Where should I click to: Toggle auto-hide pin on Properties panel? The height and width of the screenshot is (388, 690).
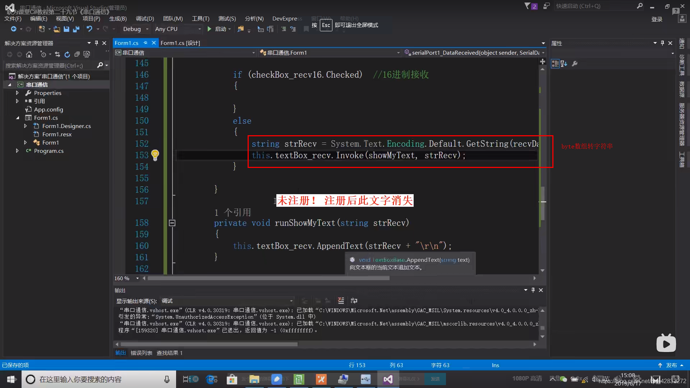pos(662,43)
